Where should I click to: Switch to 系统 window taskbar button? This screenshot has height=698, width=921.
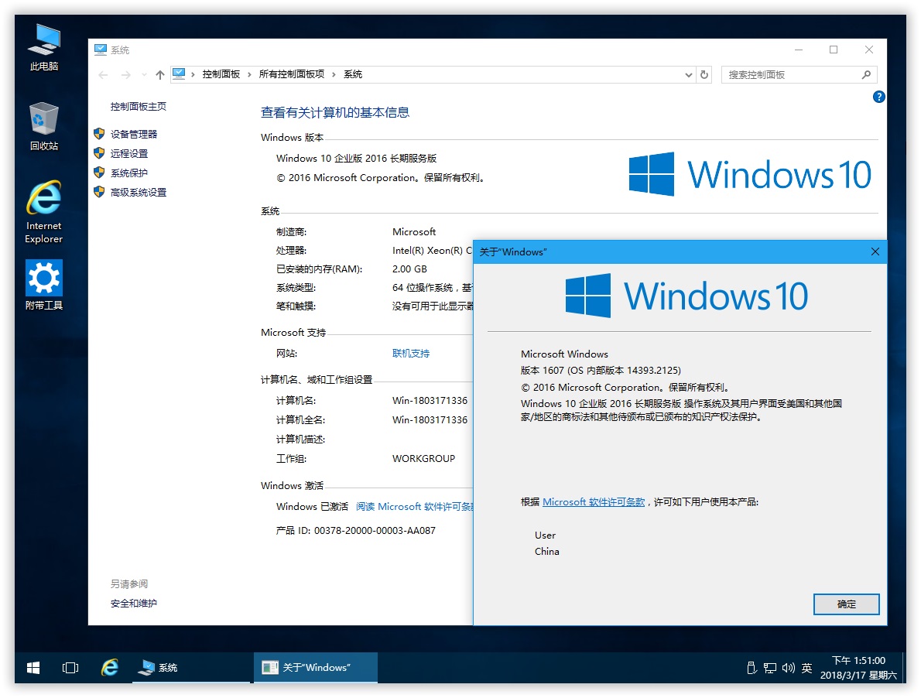tap(190, 668)
